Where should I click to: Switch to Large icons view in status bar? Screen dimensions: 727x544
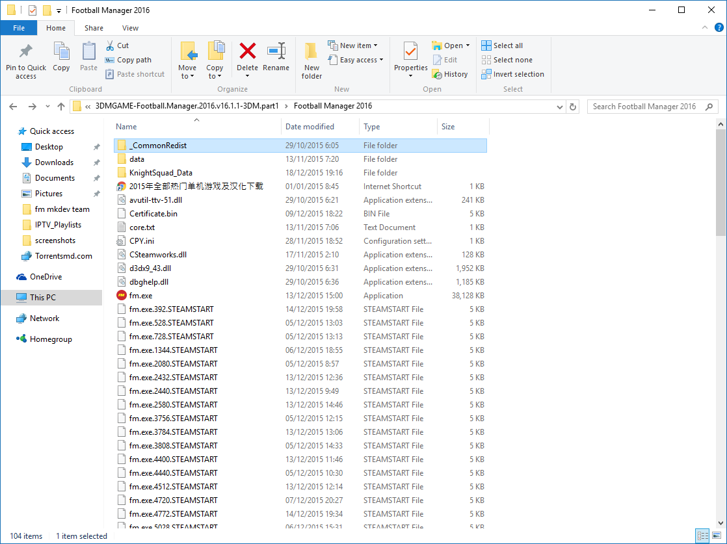(717, 536)
